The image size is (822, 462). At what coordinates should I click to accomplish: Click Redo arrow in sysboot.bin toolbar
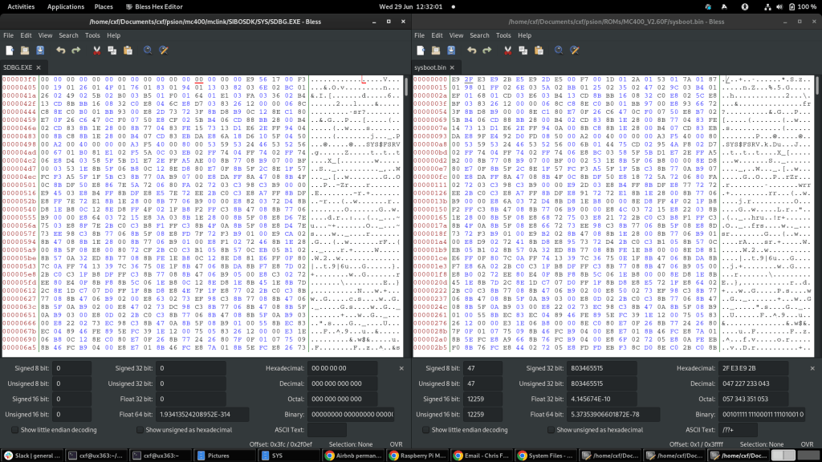[487, 51]
